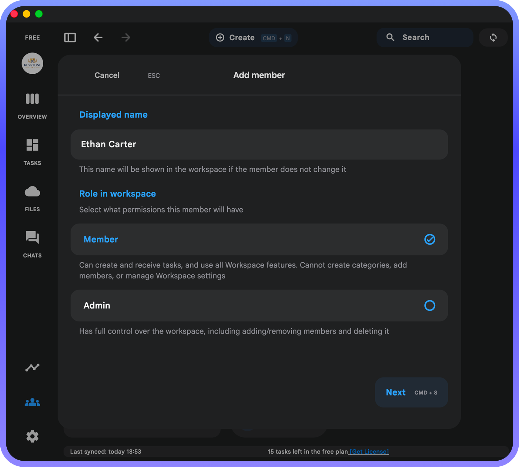Click the Add member title

pyautogui.click(x=259, y=75)
